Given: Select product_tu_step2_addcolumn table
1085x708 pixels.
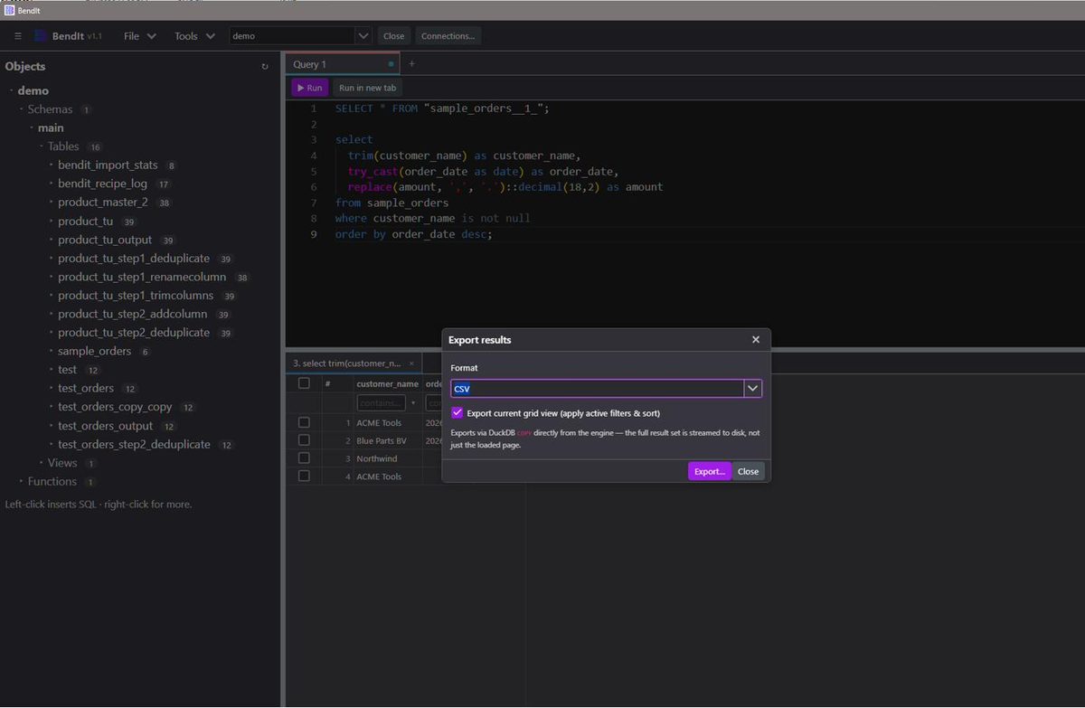Looking at the screenshot, I should [133, 314].
